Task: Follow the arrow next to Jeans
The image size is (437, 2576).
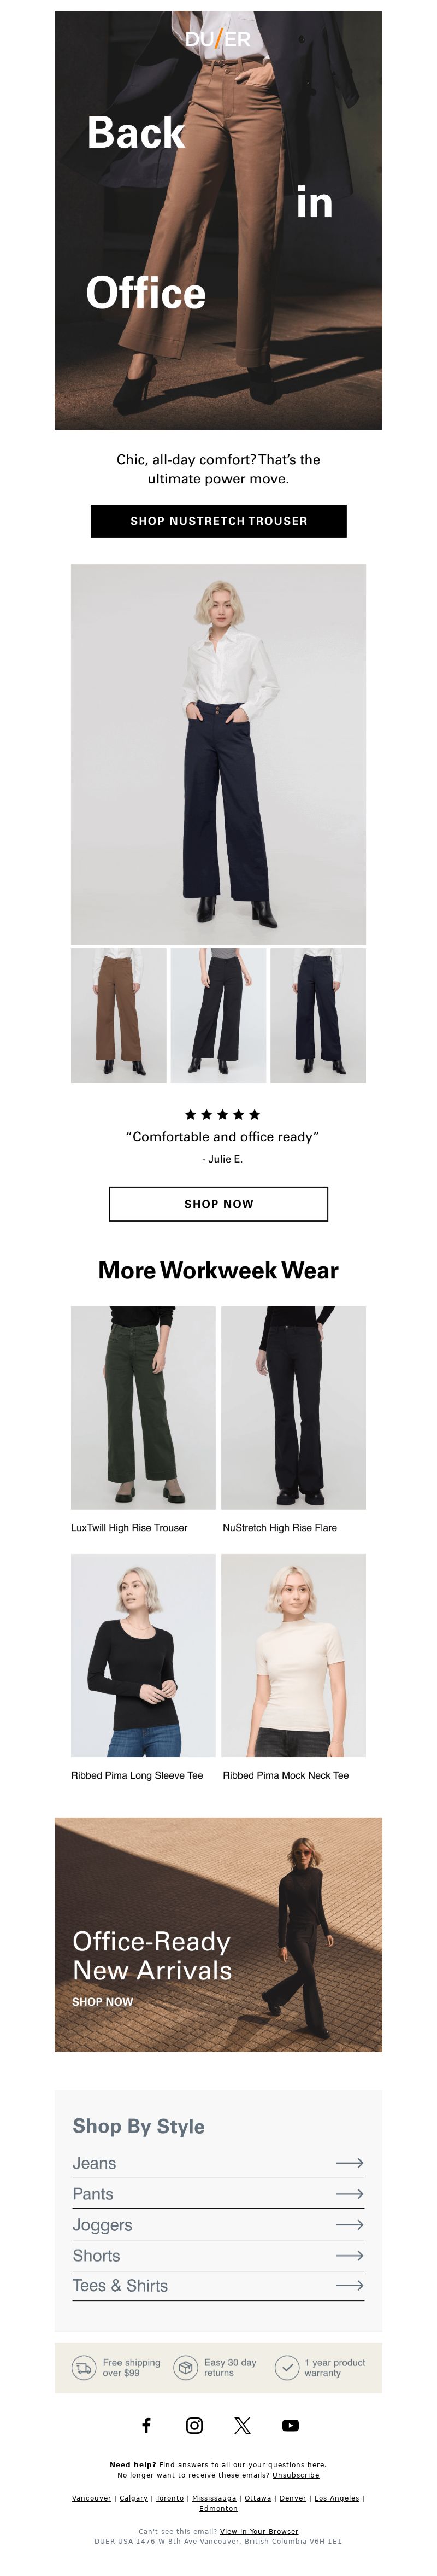Action: tap(349, 2163)
